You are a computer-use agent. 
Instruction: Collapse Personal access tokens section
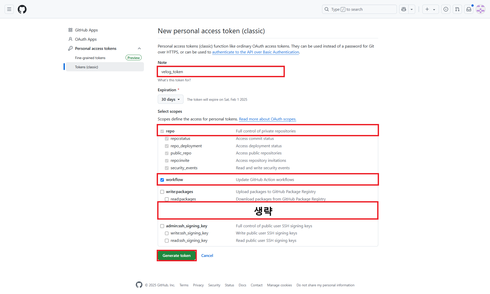(x=139, y=48)
